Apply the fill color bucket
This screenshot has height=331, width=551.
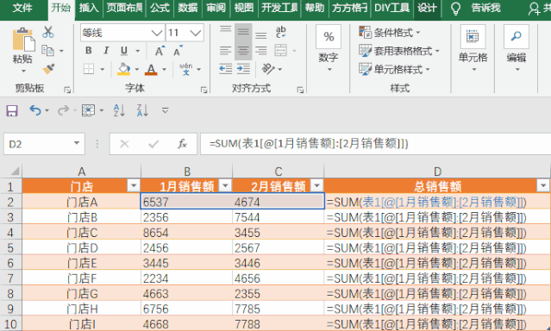coord(123,69)
